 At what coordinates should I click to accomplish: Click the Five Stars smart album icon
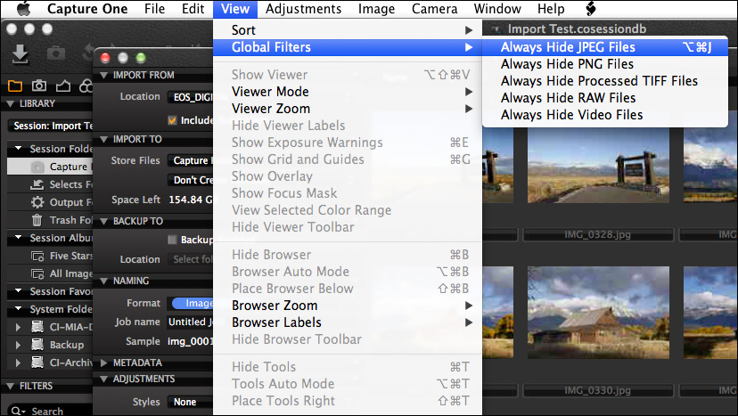coord(37,256)
